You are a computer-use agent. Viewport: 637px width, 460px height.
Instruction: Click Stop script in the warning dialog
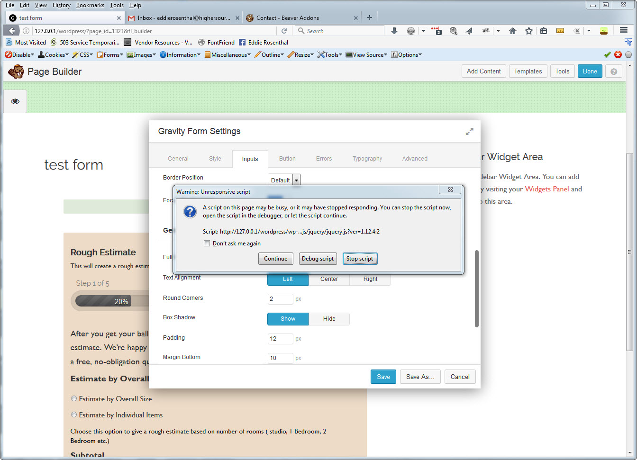360,259
